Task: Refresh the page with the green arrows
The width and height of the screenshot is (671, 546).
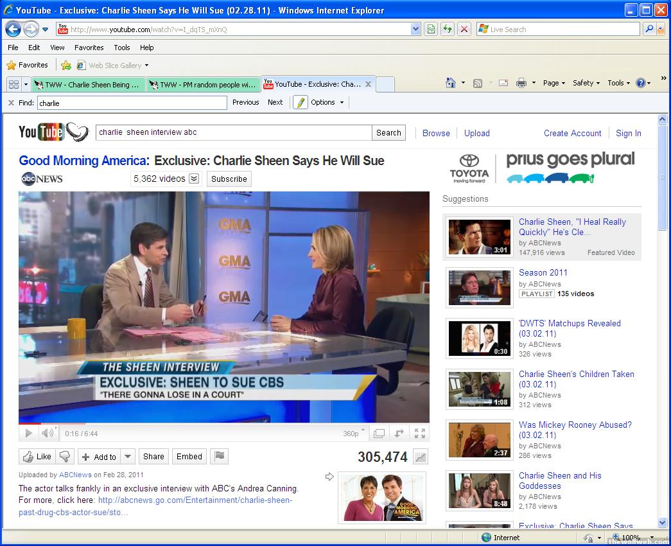Action: tap(448, 29)
